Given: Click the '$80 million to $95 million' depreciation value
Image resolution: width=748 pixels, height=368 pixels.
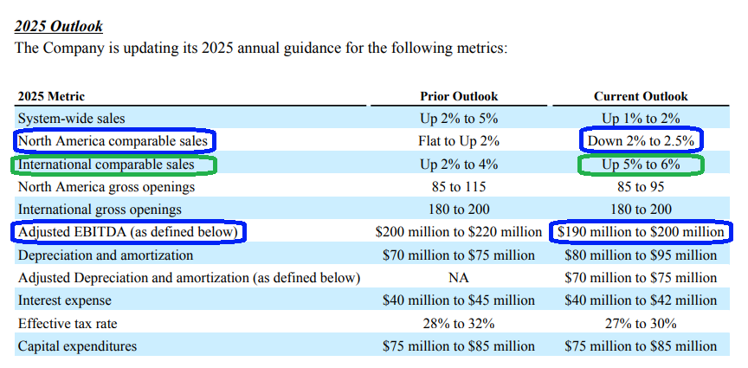Looking at the screenshot, I should pyautogui.click(x=641, y=255).
